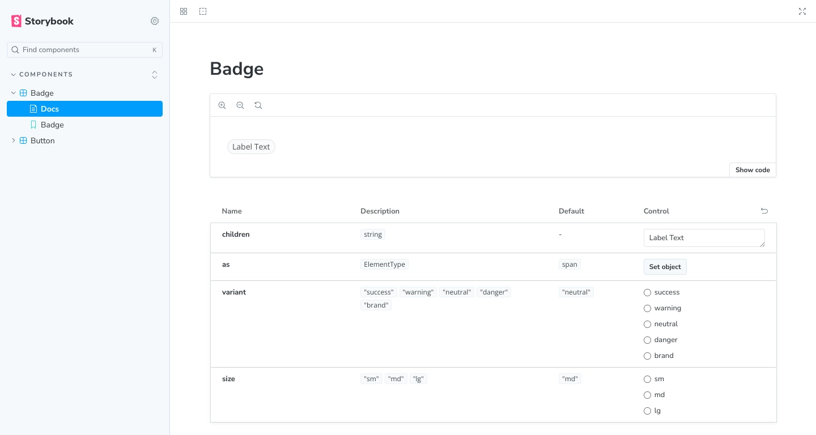Toggle the outline toolbar icon
Image resolution: width=816 pixels, height=435 pixels.
click(203, 11)
